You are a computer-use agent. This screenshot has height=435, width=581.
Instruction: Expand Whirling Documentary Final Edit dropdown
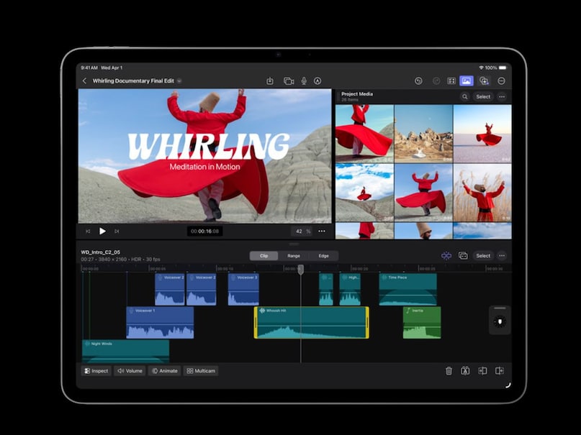coord(179,81)
